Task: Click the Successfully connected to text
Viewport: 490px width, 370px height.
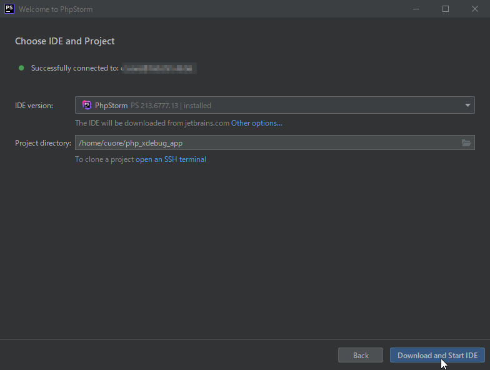Action: point(75,68)
